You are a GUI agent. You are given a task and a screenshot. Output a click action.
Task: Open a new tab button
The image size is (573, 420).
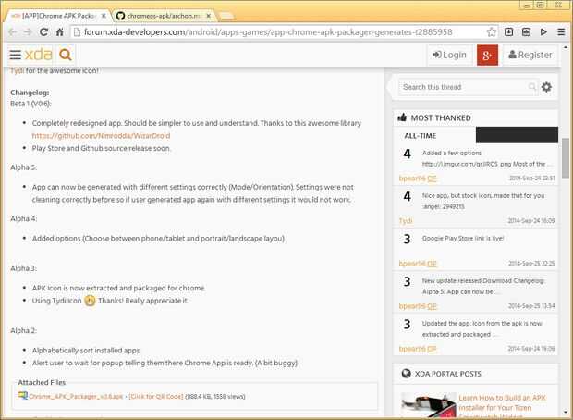[226, 16]
